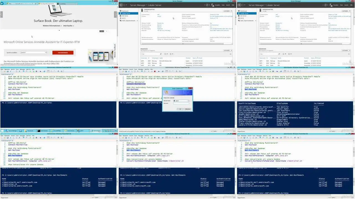The image size is (355, 199).
Task: Switch to the AzureADHelp browser tab
Action: [x=67, y=4]
